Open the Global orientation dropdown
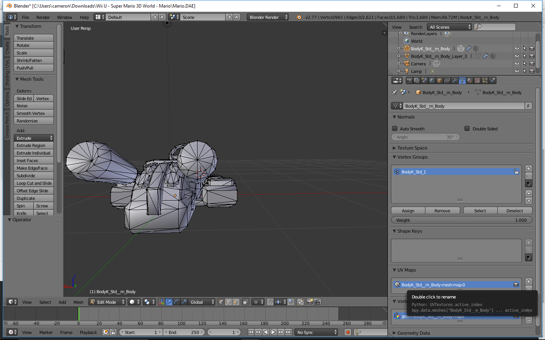545x340 pixels. click(x=201, y=302)
